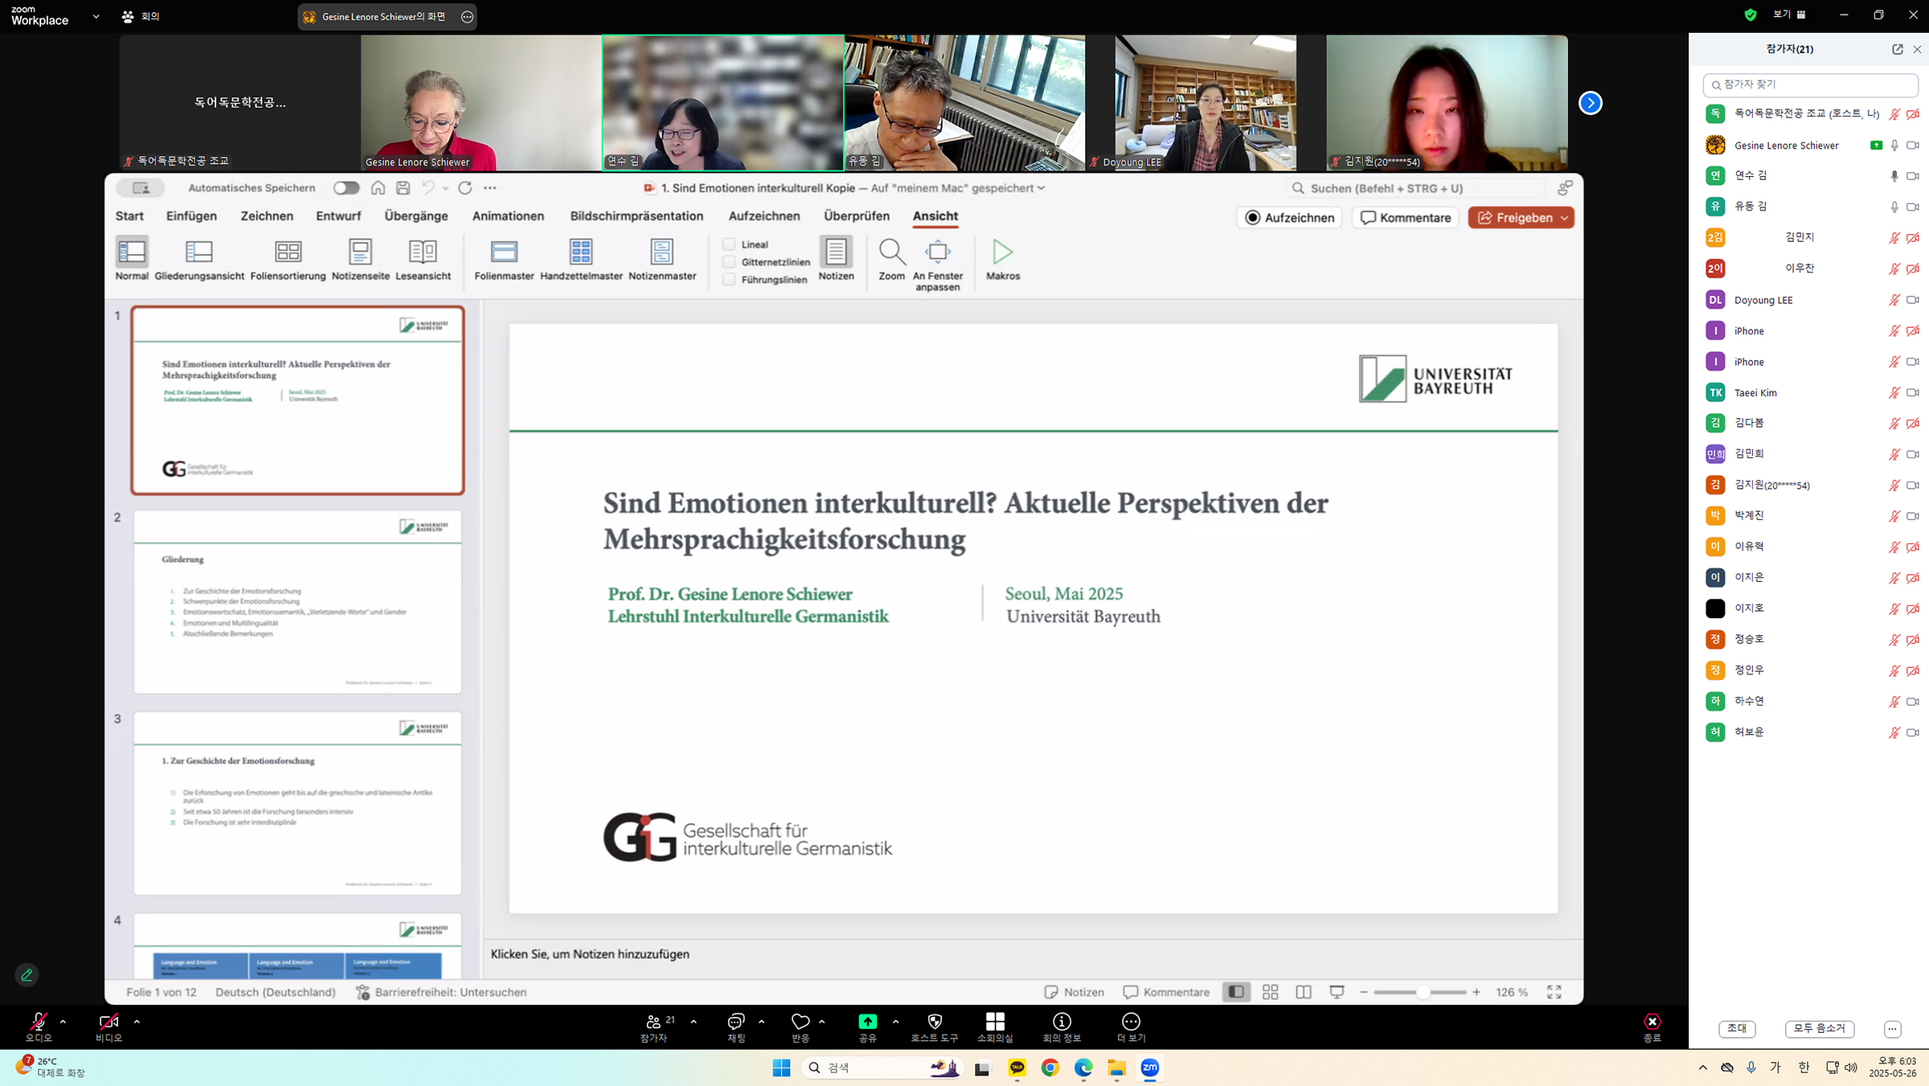
Task: Click the zoom out minus in status bar
Action: tap(1363, 992)
